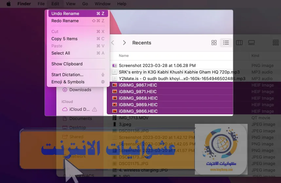Click the IMG_1713.MOV file icon
Viewport: 281px width, 183px height.
[x=115, y=118]
